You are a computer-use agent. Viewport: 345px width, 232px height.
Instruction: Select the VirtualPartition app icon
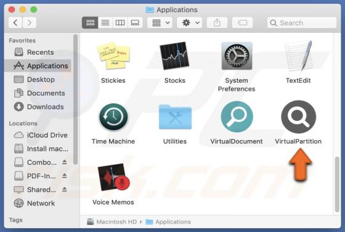[299, 117]
